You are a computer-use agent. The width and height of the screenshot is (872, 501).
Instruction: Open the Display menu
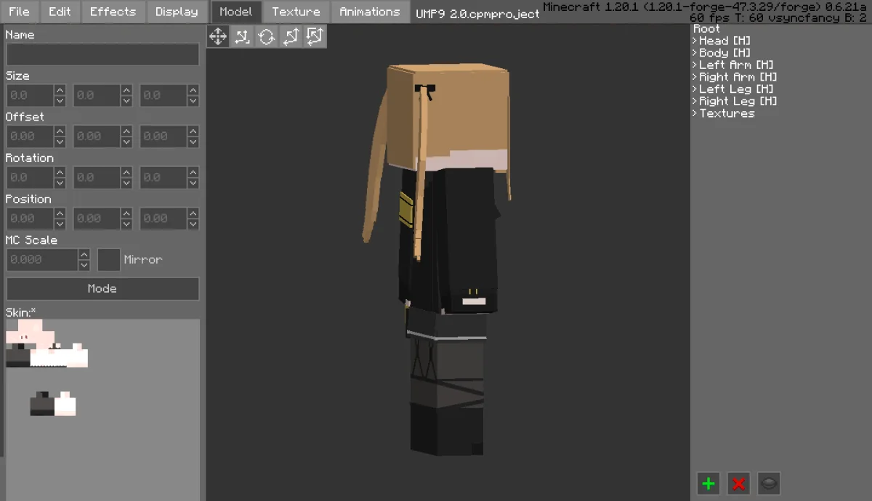click(177, 12)
